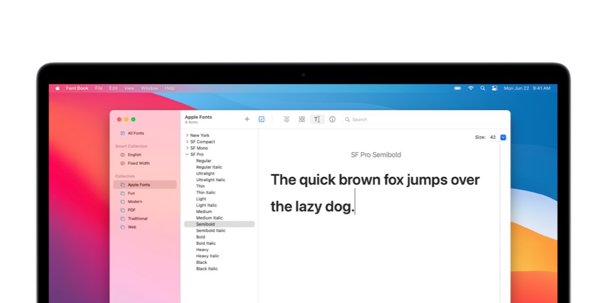Open the Window menu
607x303 pixels.
[149, 88]
